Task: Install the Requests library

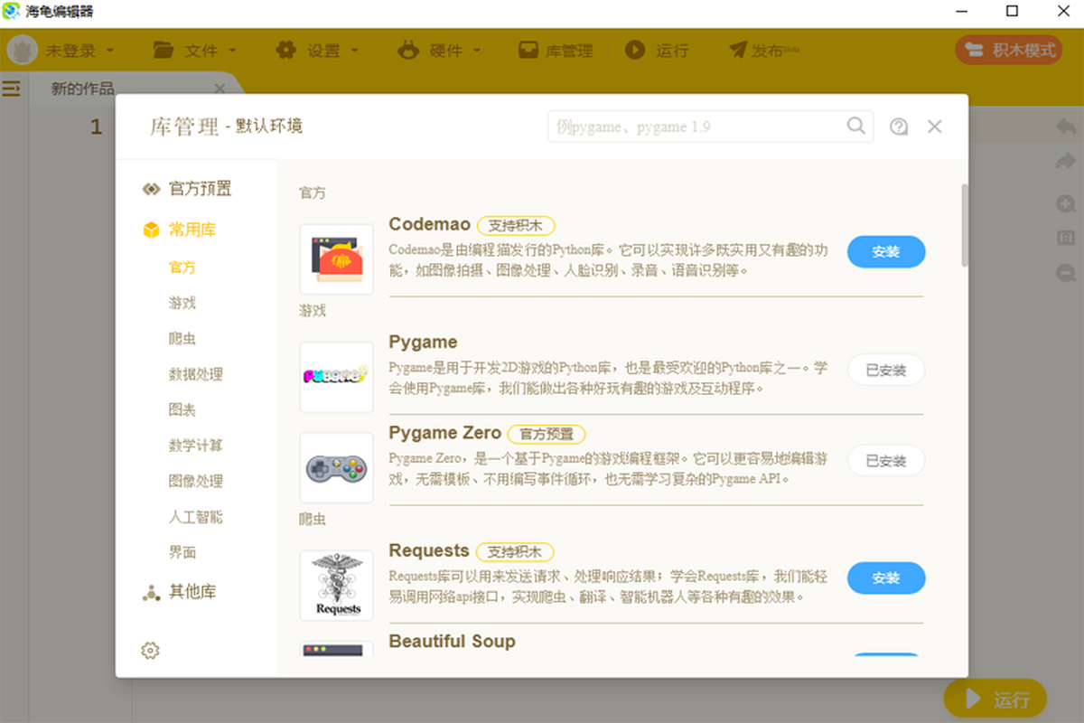Action: click(x=885, y=578)
